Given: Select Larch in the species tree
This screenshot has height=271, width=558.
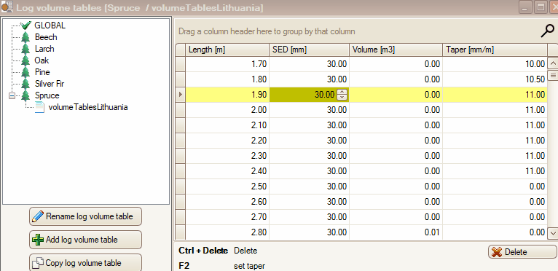Looking at the screenshot, I should (44, 49).
